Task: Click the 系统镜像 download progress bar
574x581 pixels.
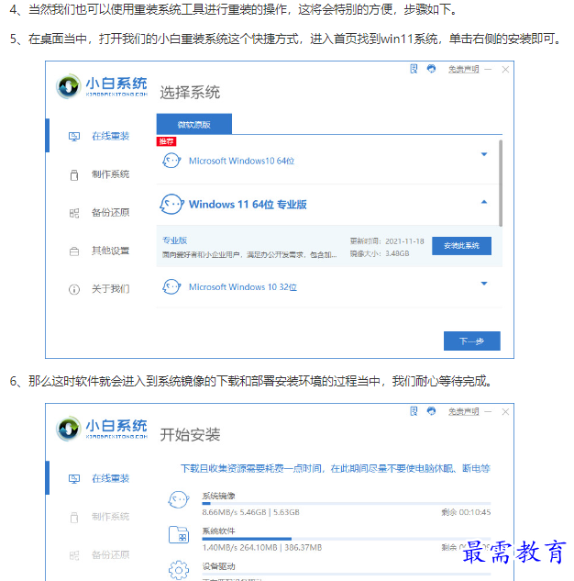Action: point(347,504)
